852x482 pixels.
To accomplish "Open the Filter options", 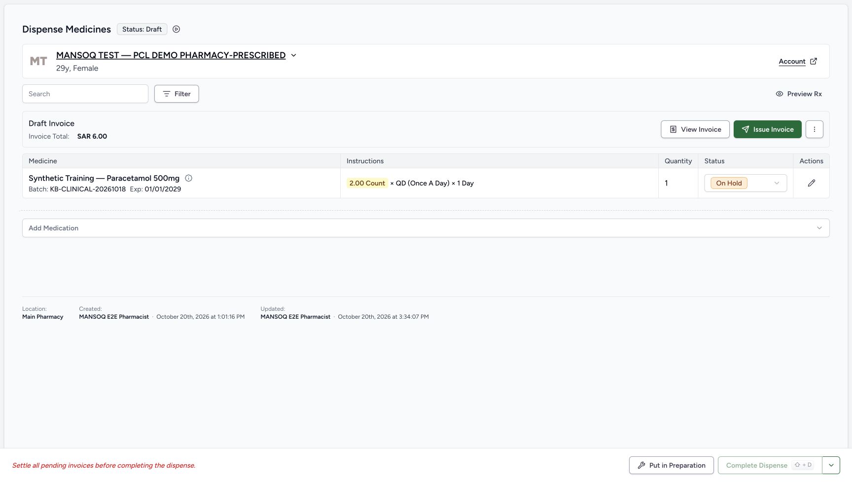I will pos(177,94).
